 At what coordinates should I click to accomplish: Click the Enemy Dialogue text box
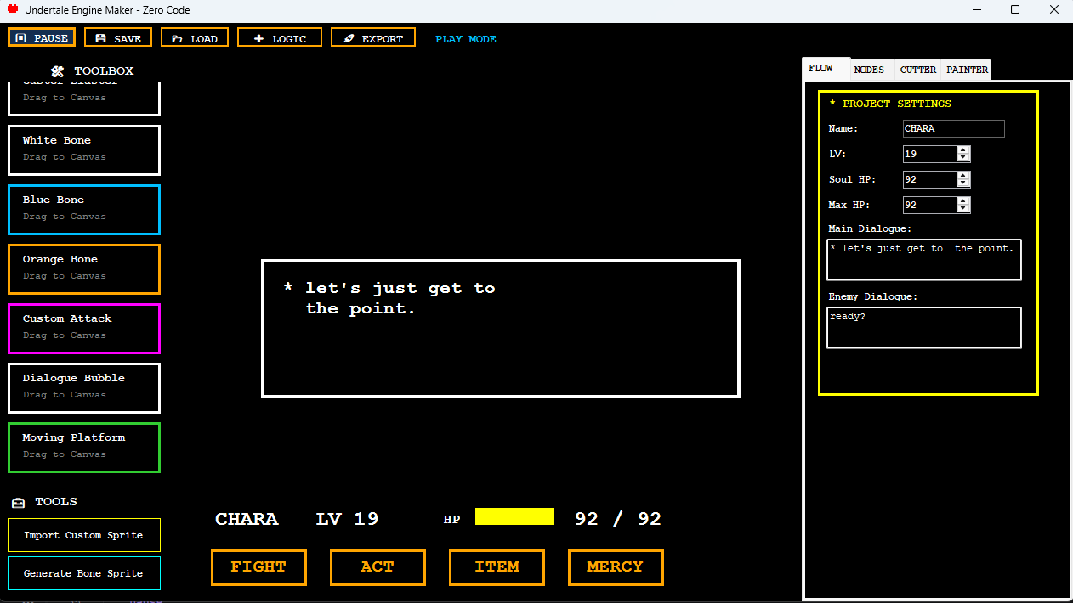pos(924,327)
